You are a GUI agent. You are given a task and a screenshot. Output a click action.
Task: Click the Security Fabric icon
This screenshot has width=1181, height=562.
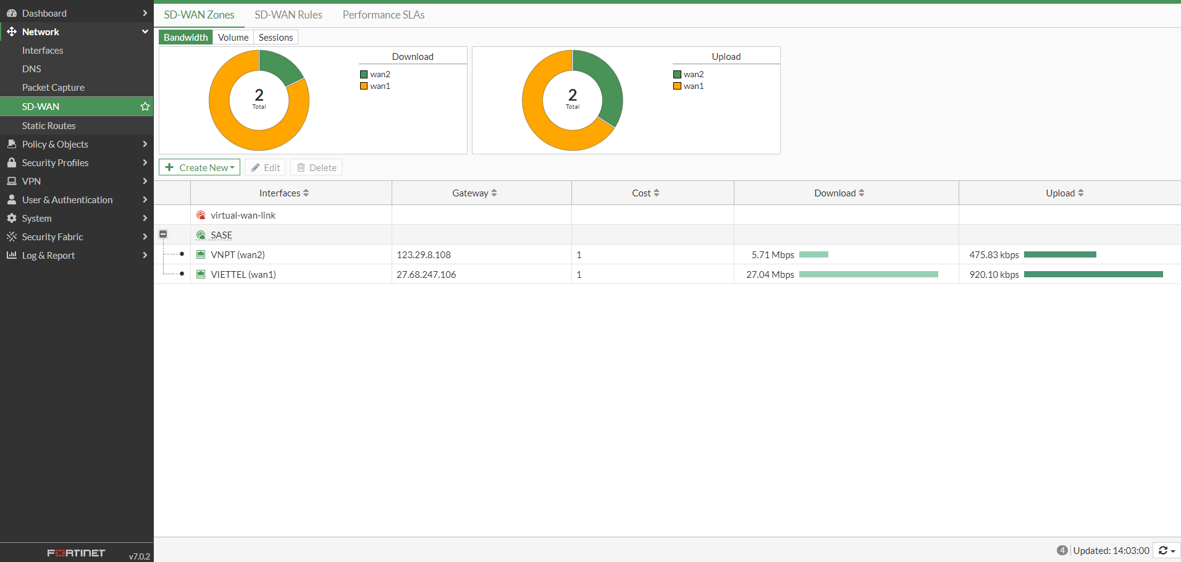pyautogui.click(x=12, y=237)
